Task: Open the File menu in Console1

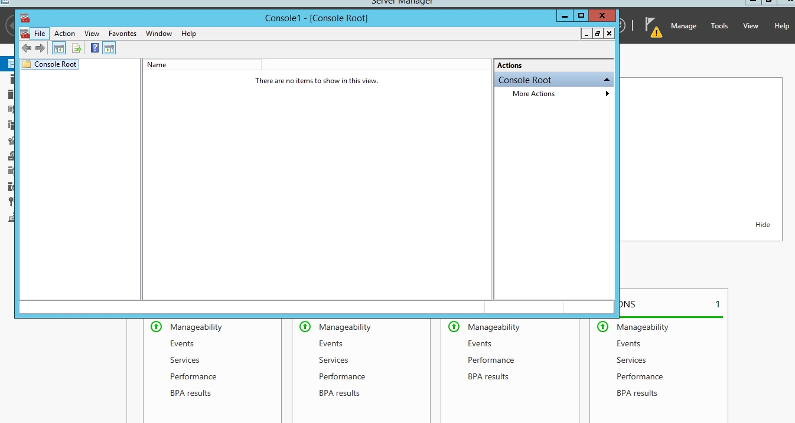Action: tap(40, 34)
